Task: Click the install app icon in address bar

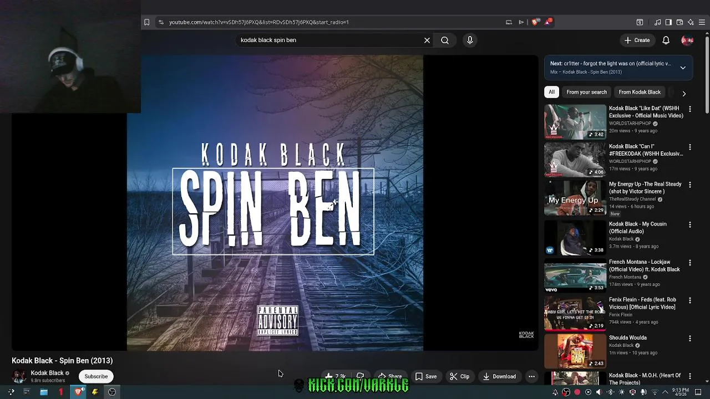Action: (509, 22)
